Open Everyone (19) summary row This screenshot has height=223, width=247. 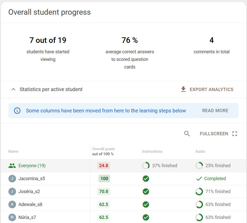(x=124, y=166)
